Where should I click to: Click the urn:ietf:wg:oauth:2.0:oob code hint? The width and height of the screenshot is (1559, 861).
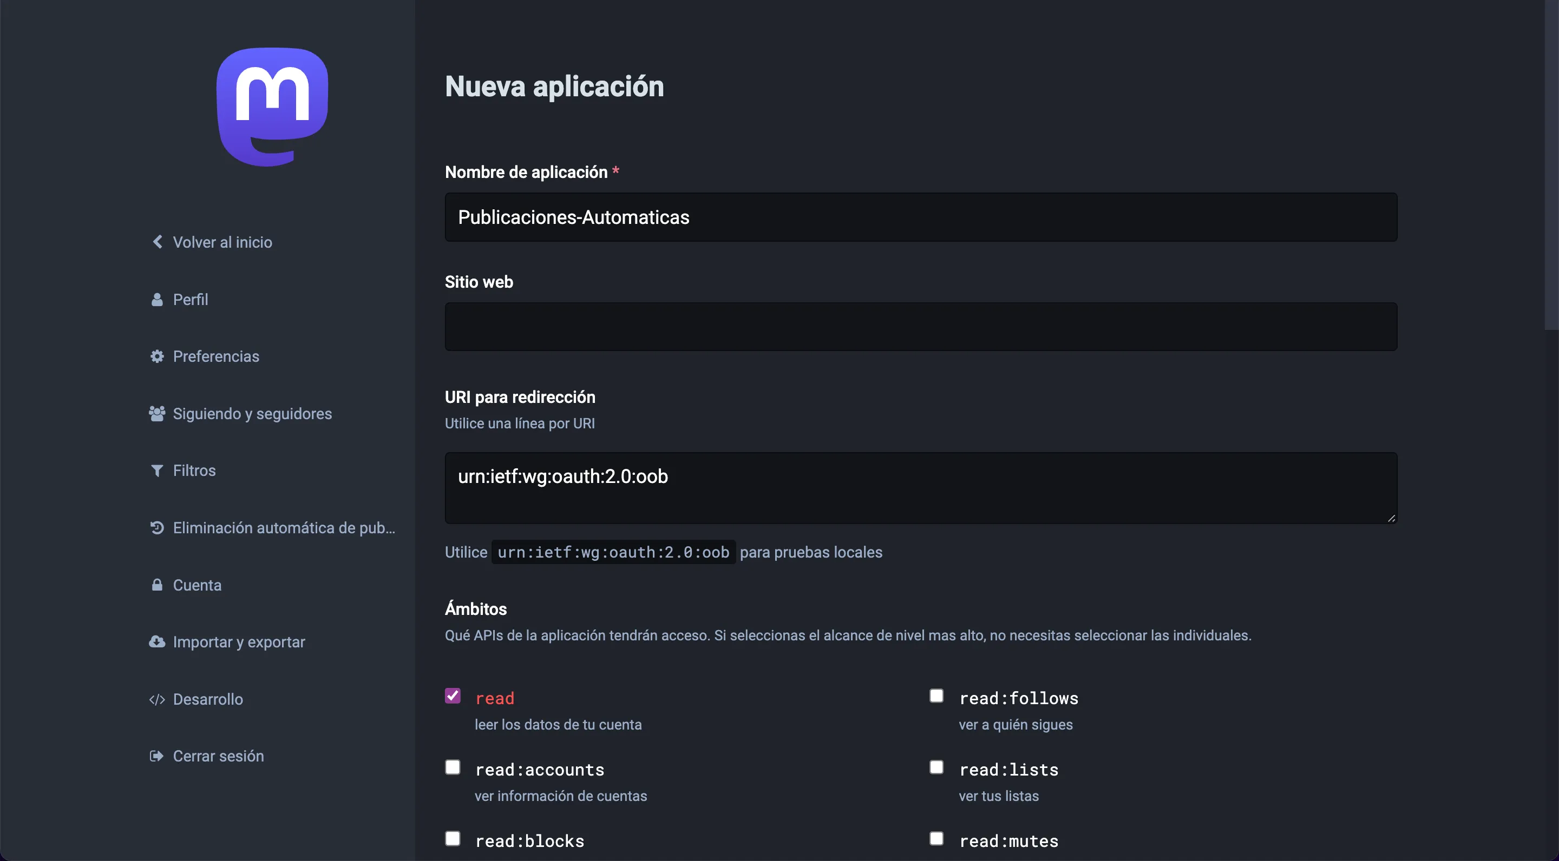(613, 552)
